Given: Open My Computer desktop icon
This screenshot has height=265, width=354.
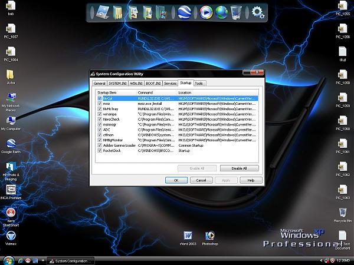Looking at the screenshot, I should point(11,123).
